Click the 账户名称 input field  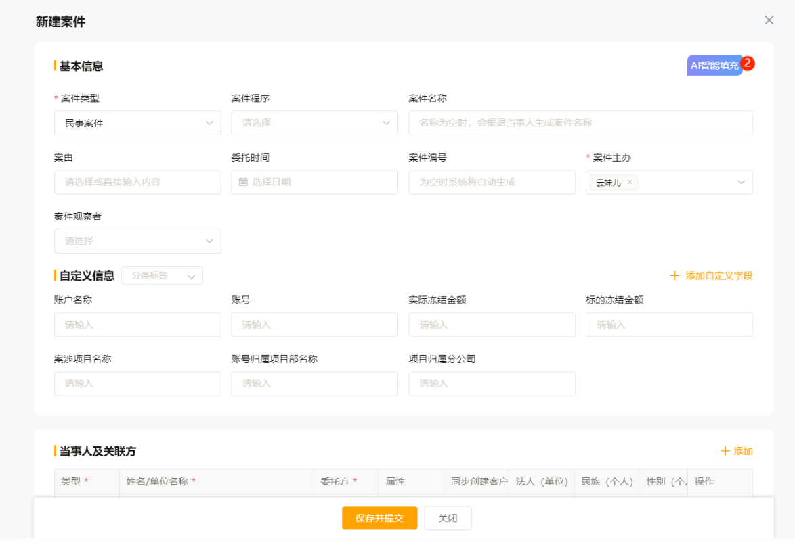pyautogui.click(x=137, y=325)
